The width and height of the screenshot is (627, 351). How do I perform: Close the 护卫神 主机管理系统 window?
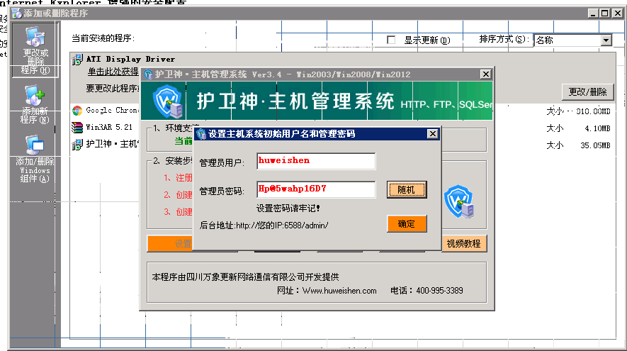click(486, 74)
